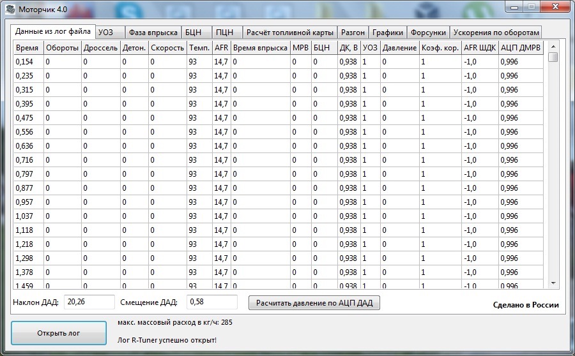Click the Дроссель column header

tap(100, 48)
